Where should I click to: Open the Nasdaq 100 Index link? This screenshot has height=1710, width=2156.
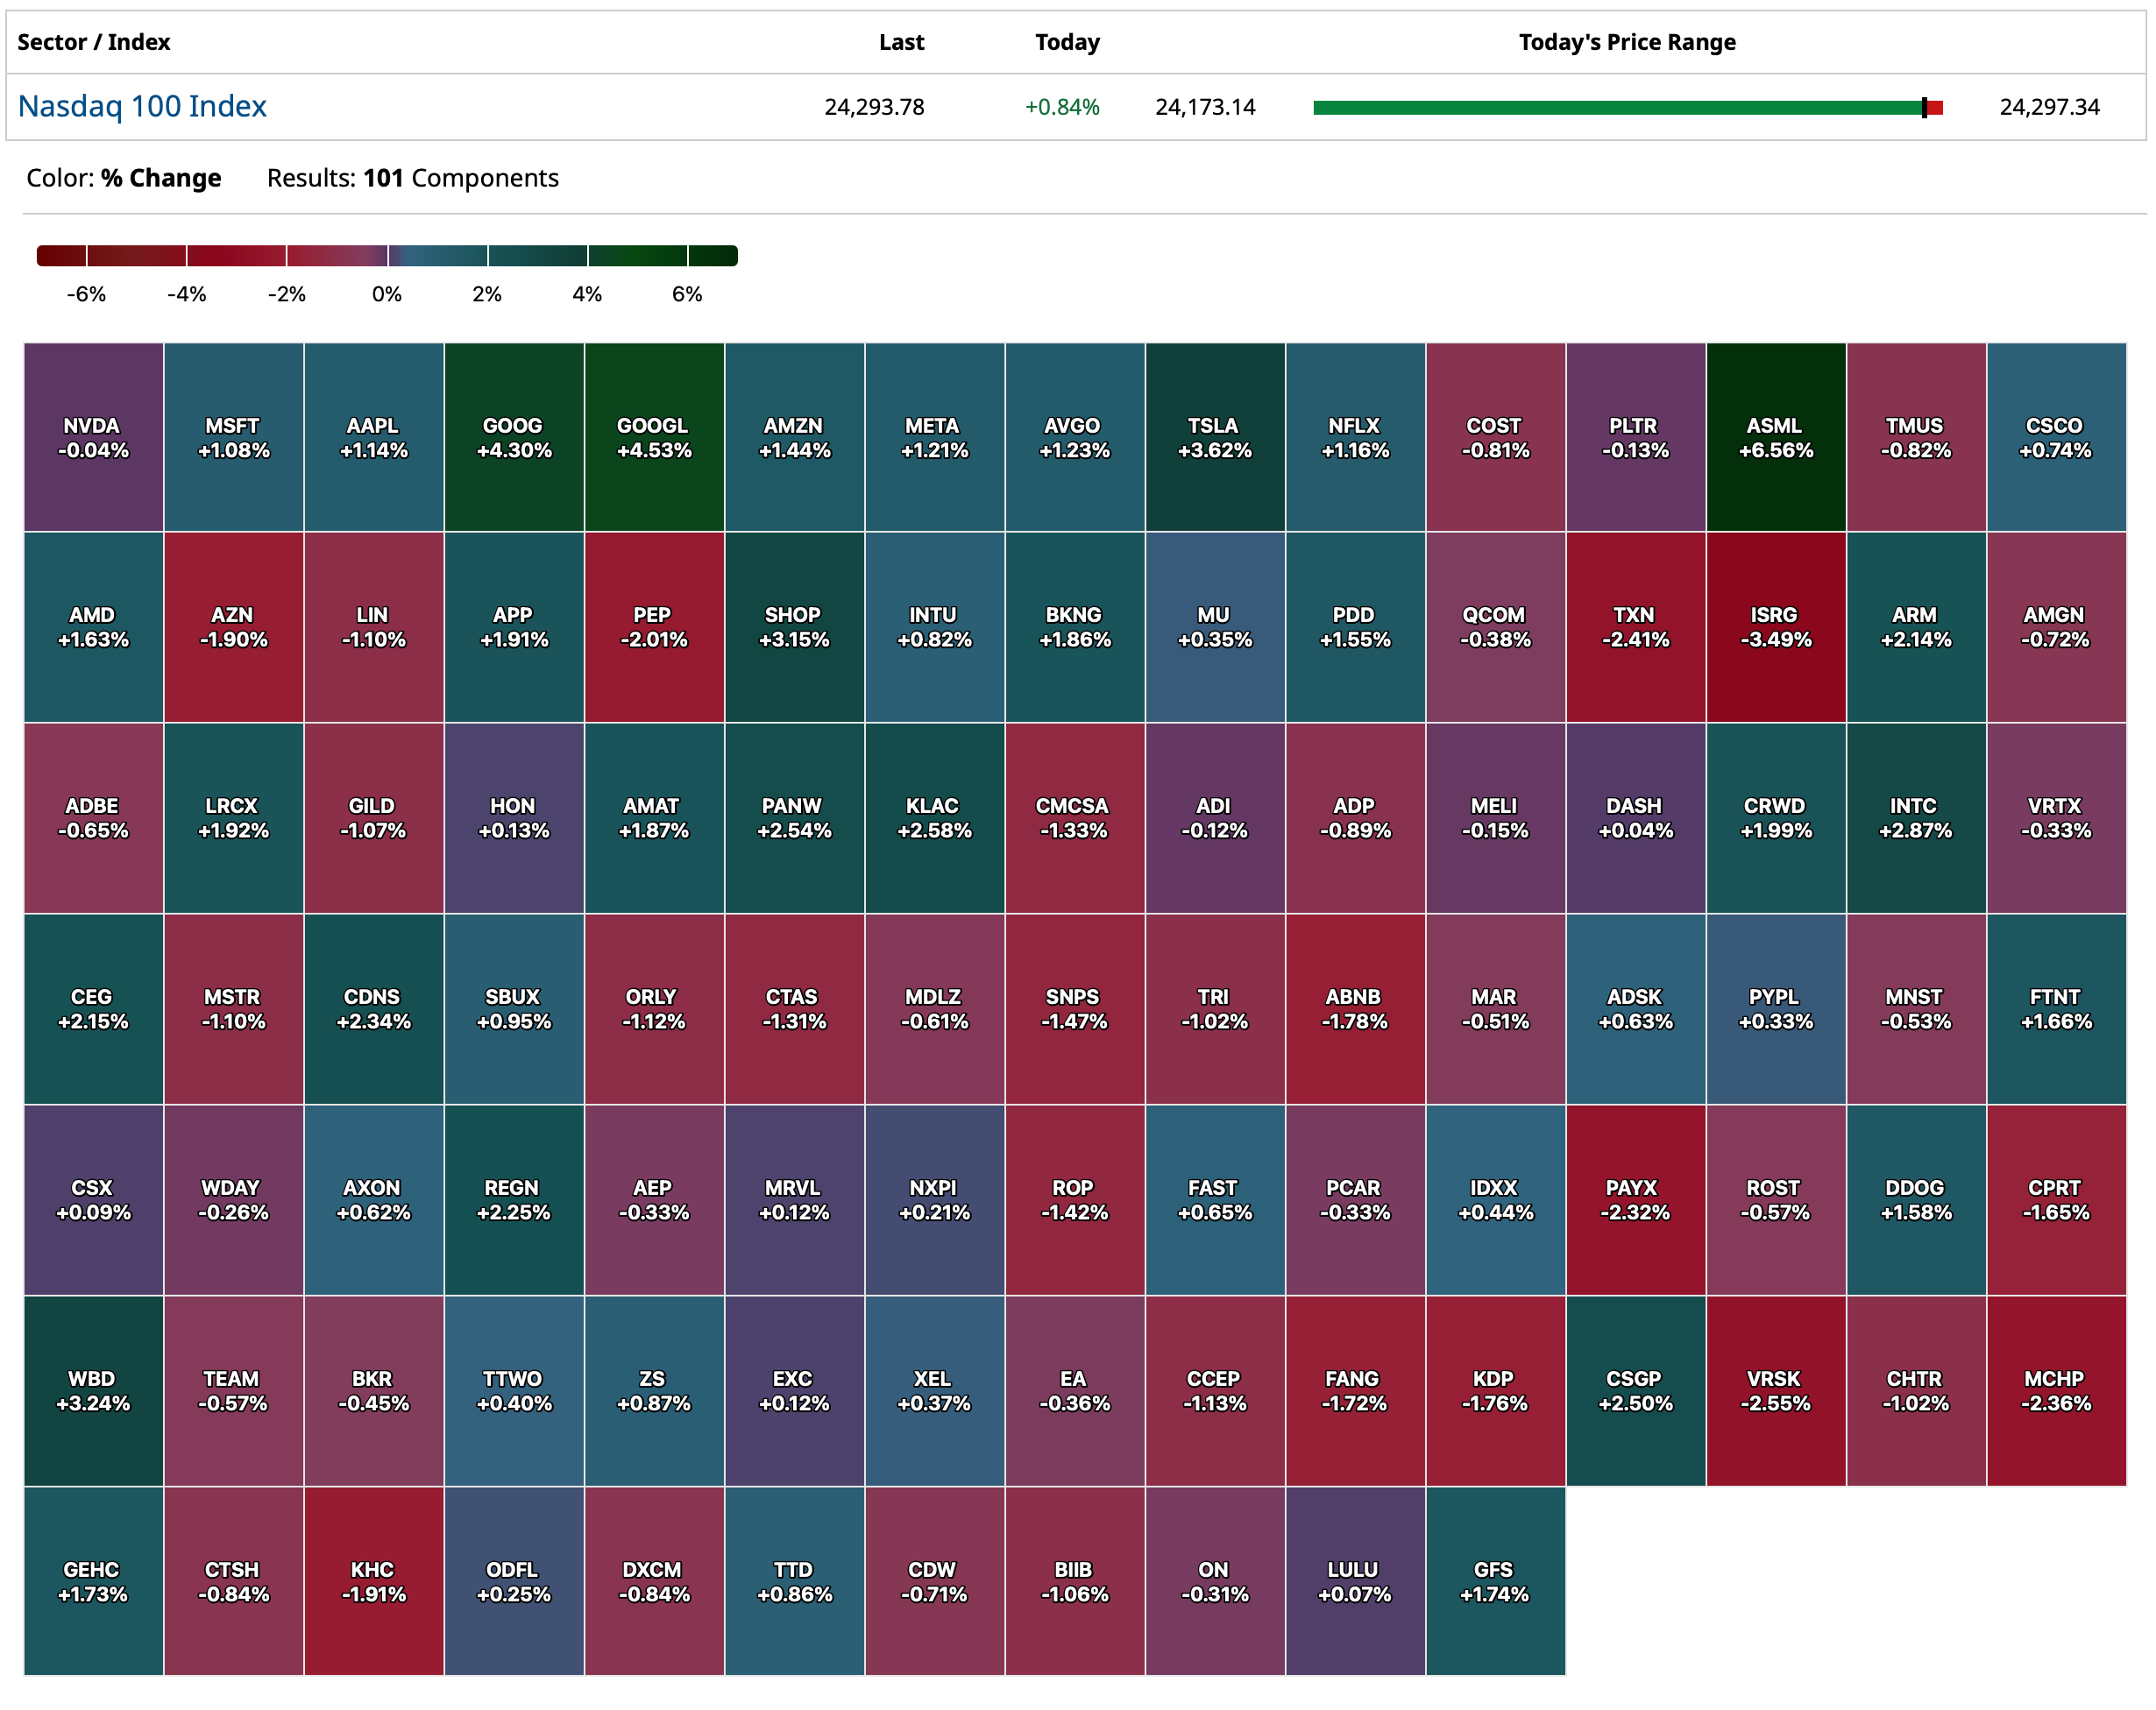pyautogui.click(x=142, y=106)
